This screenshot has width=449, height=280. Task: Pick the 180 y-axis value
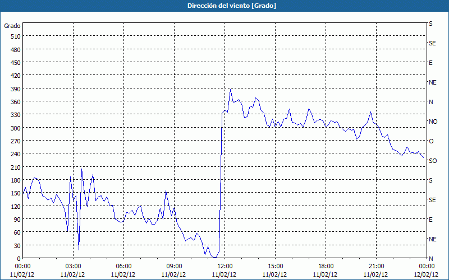click(x=16, y=180)
